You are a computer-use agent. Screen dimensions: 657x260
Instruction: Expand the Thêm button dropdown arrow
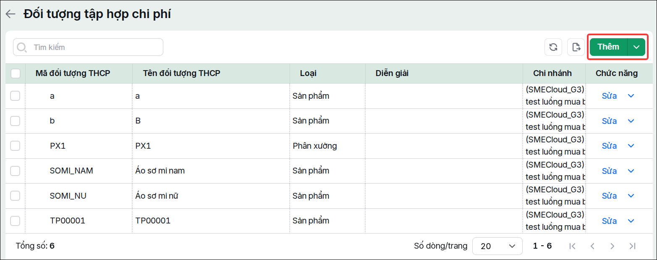[636, 47]
